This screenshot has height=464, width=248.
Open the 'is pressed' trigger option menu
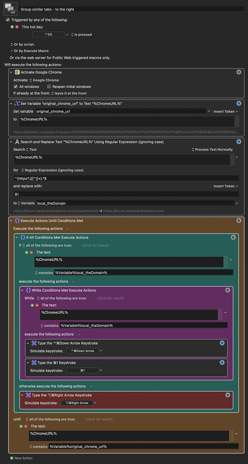pyautogui.click(x=81, y=35)
